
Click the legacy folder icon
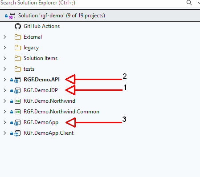(x=18, y=48)
